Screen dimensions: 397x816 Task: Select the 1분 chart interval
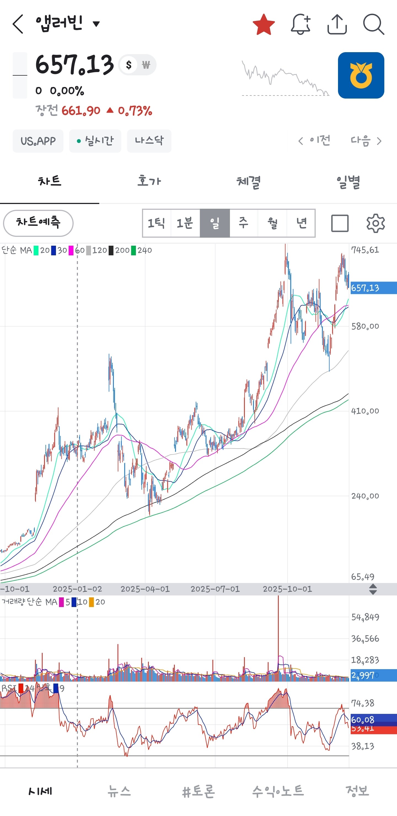(x=185, y=223)
